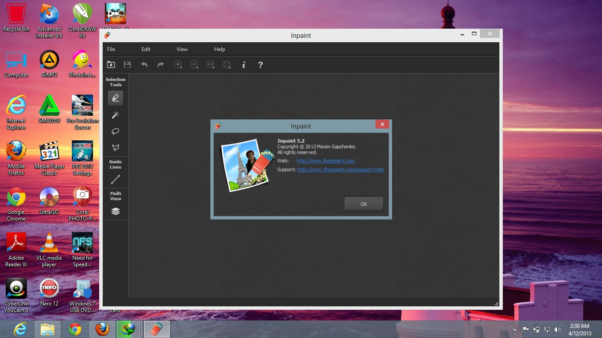
Task: Select the Marker selection tool
Action: click(x=115, y=98)
